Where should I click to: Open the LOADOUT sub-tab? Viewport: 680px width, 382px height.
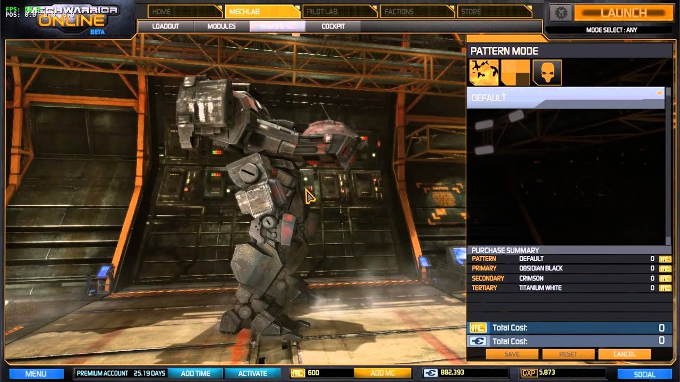tap(165, 26)
